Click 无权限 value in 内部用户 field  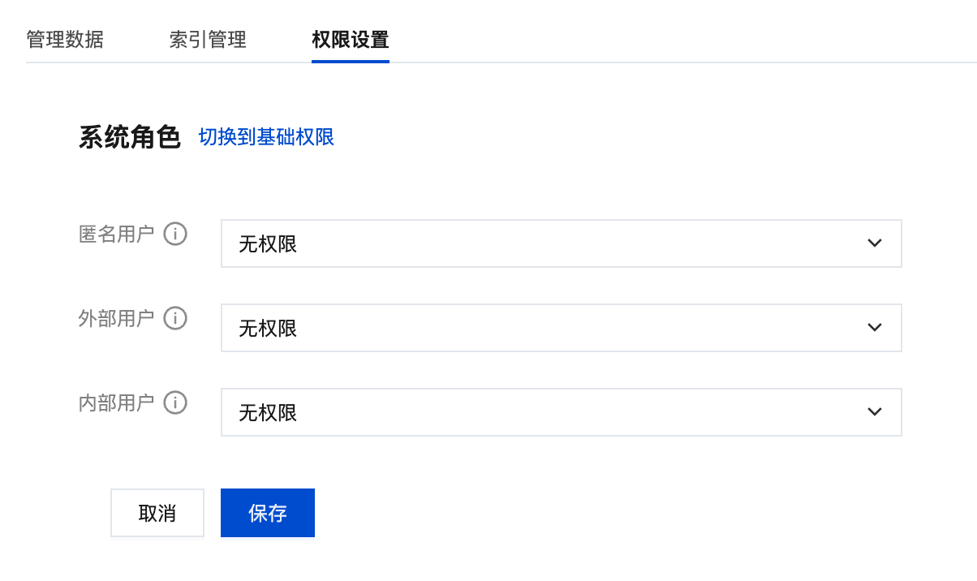[268, 413]
